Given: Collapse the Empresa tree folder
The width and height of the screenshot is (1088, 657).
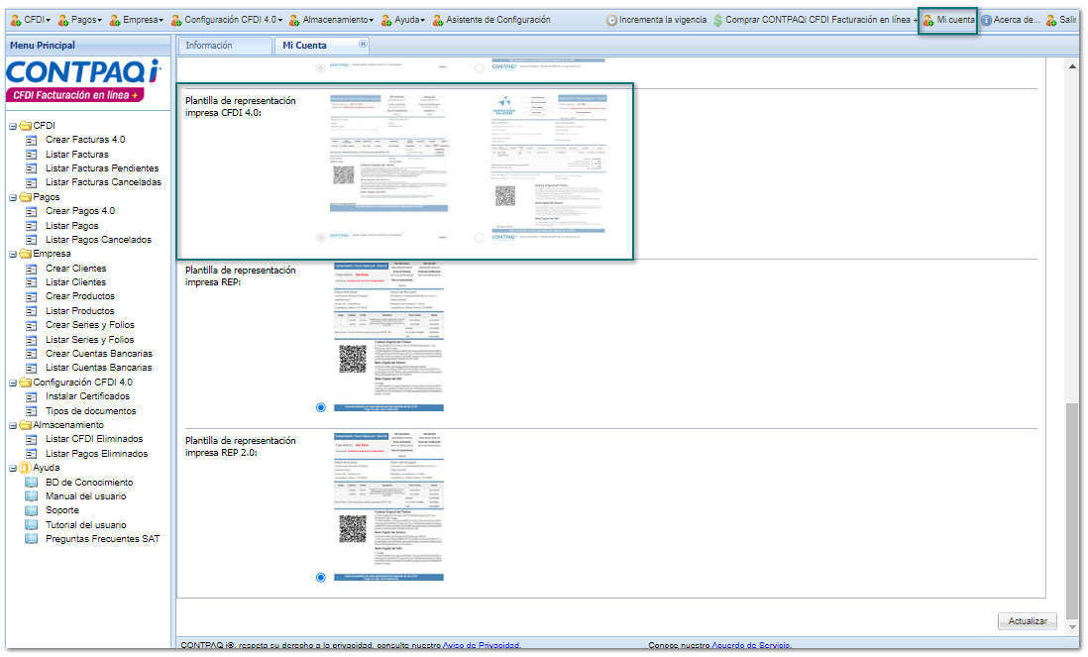Looking at the screenshot, I should click(x=13, y=255).
